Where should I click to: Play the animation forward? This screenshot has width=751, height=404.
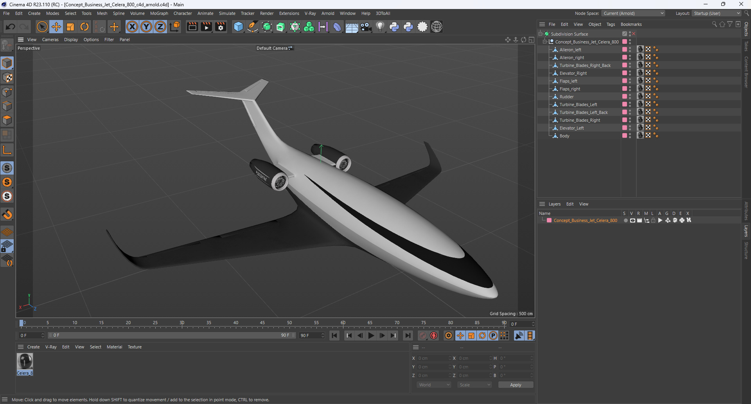tap(371, 335)
